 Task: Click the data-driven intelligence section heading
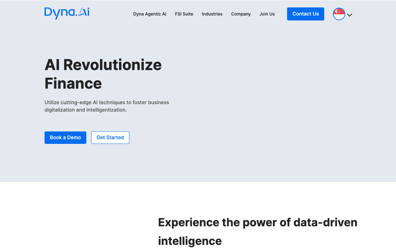point(258,231)
